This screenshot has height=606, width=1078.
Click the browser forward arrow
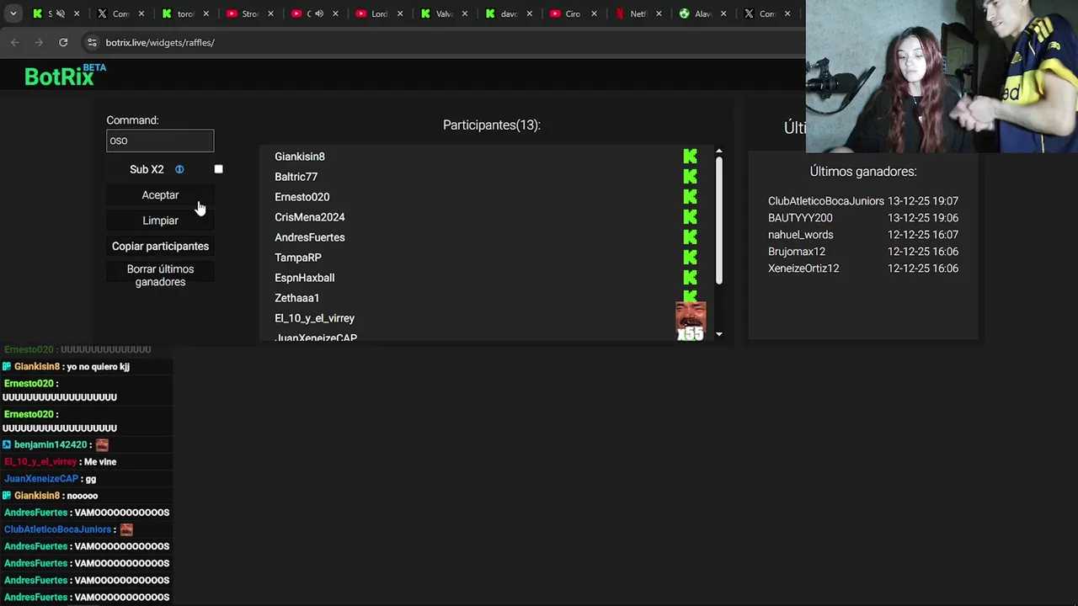(x=39, y=42)
